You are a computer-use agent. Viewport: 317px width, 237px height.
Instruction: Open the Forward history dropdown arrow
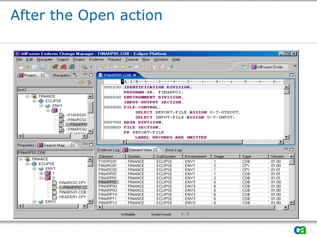pos(142,67)
